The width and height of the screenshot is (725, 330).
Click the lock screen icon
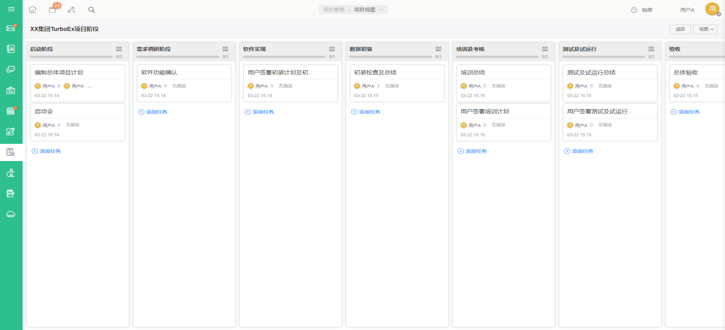[634, 10]
